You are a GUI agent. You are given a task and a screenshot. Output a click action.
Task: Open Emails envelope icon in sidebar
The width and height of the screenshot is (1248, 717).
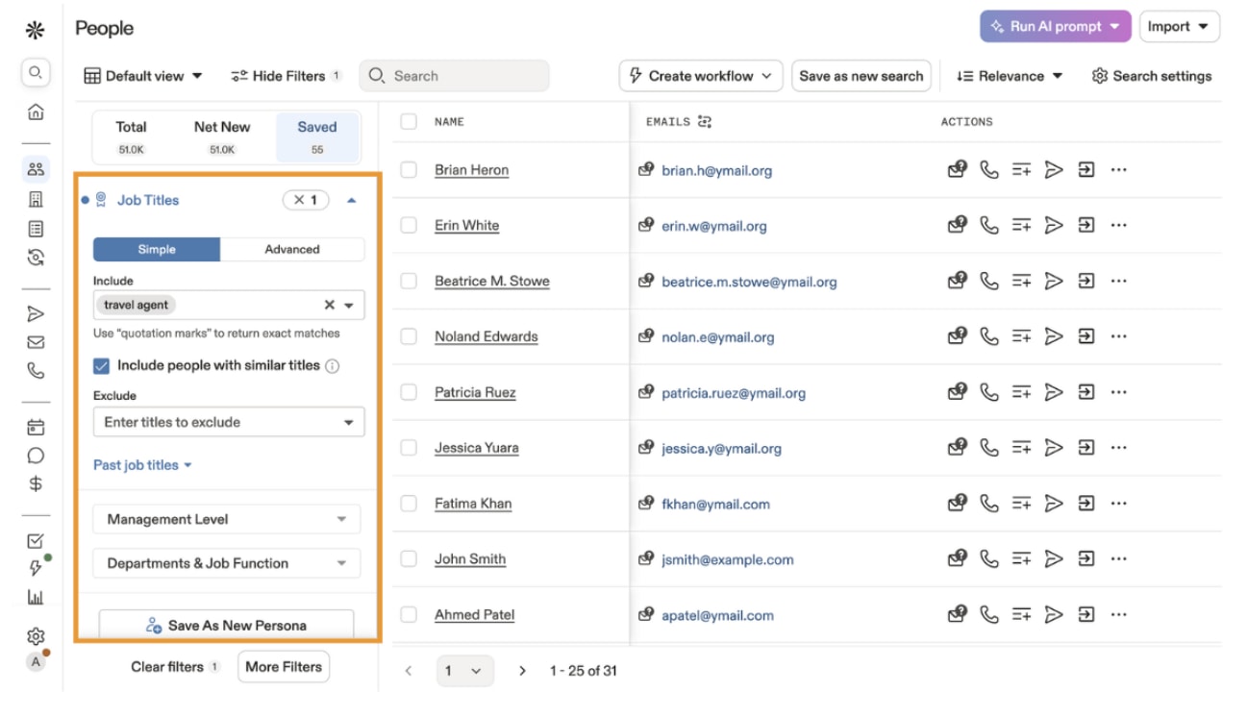click(36, 341)
